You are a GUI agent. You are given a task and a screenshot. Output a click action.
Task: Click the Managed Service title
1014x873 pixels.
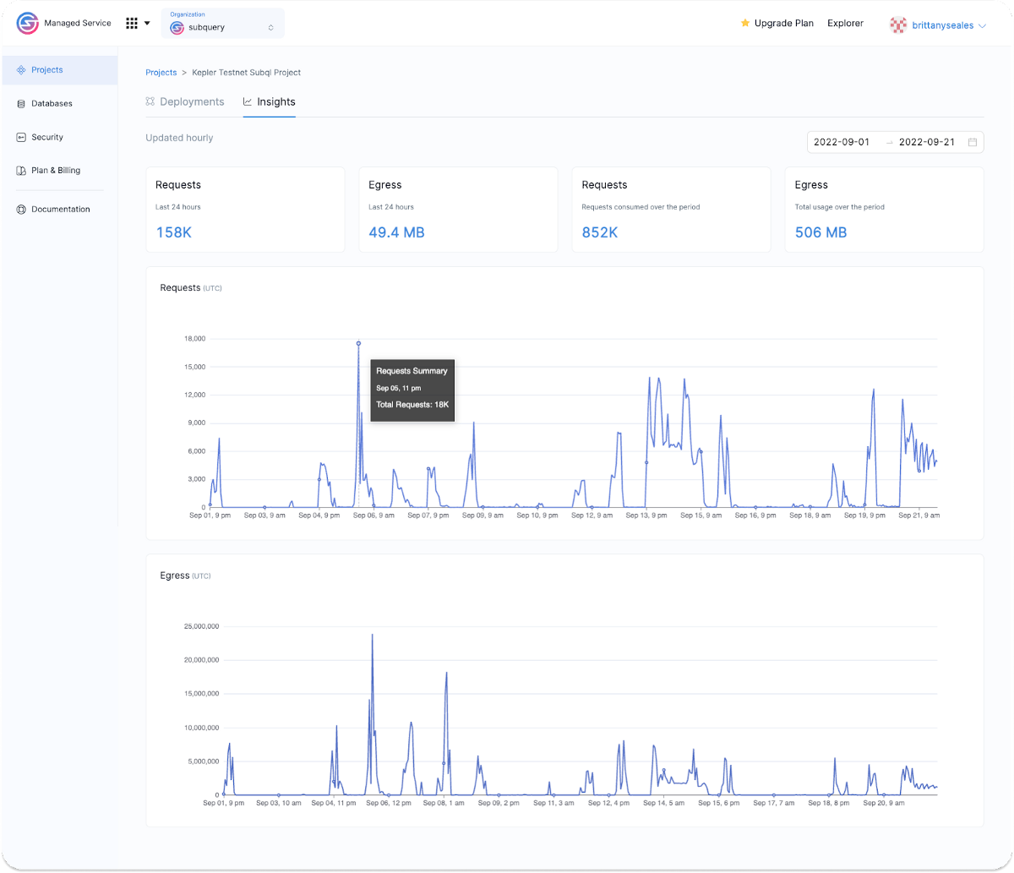[78, 24]
